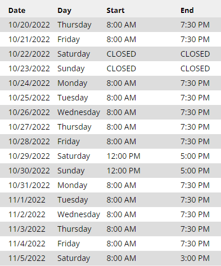The image size is (221, 266).
Task: Click CLOSED end cell for 10/22/2022
Action: [x=195, y=54]
